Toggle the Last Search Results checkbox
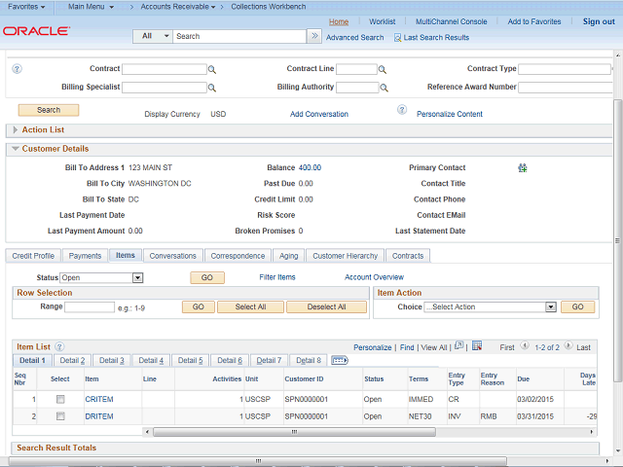This screenshot has height=467, width=623. (x=398, y=37)
